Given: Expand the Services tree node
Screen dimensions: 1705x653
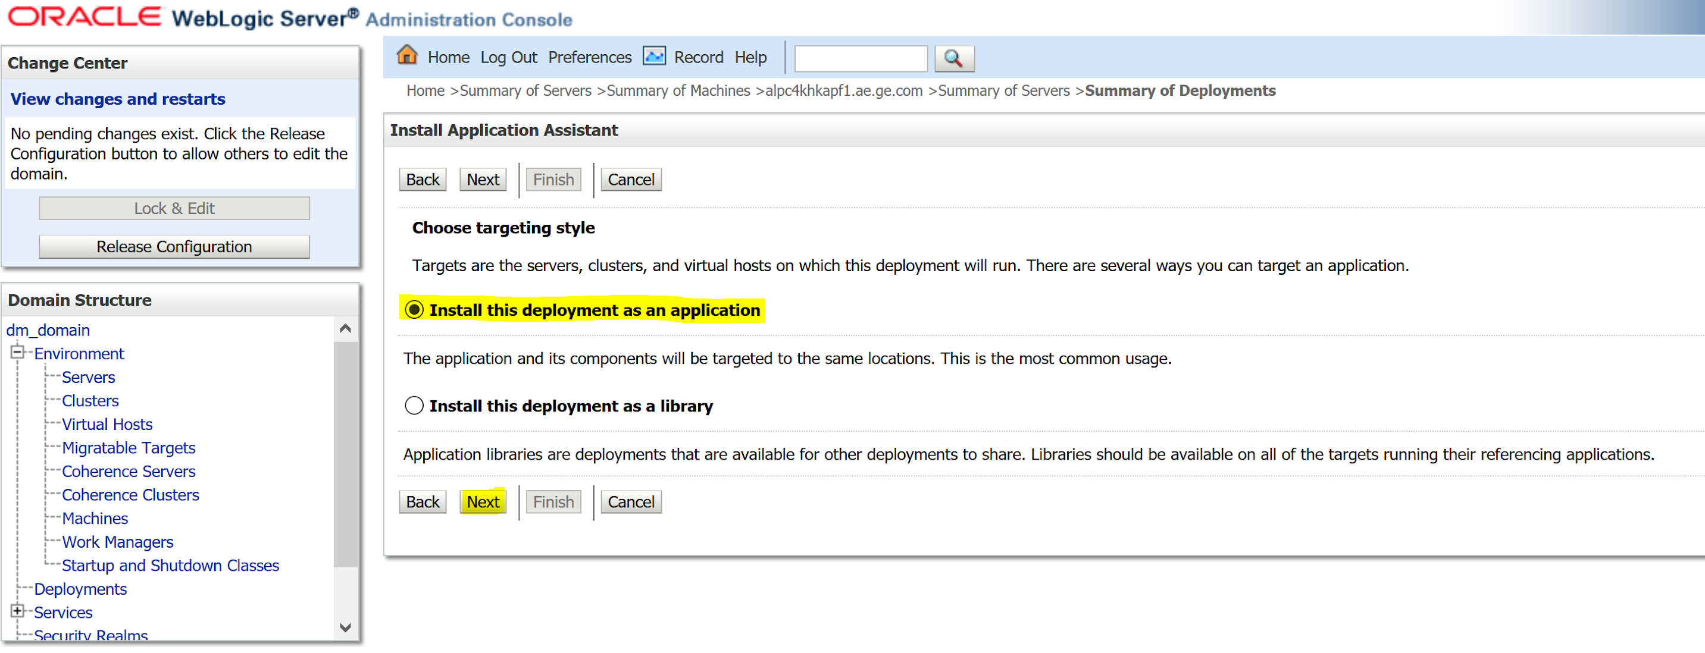Looking at the screenshot, I should [18, 611].
